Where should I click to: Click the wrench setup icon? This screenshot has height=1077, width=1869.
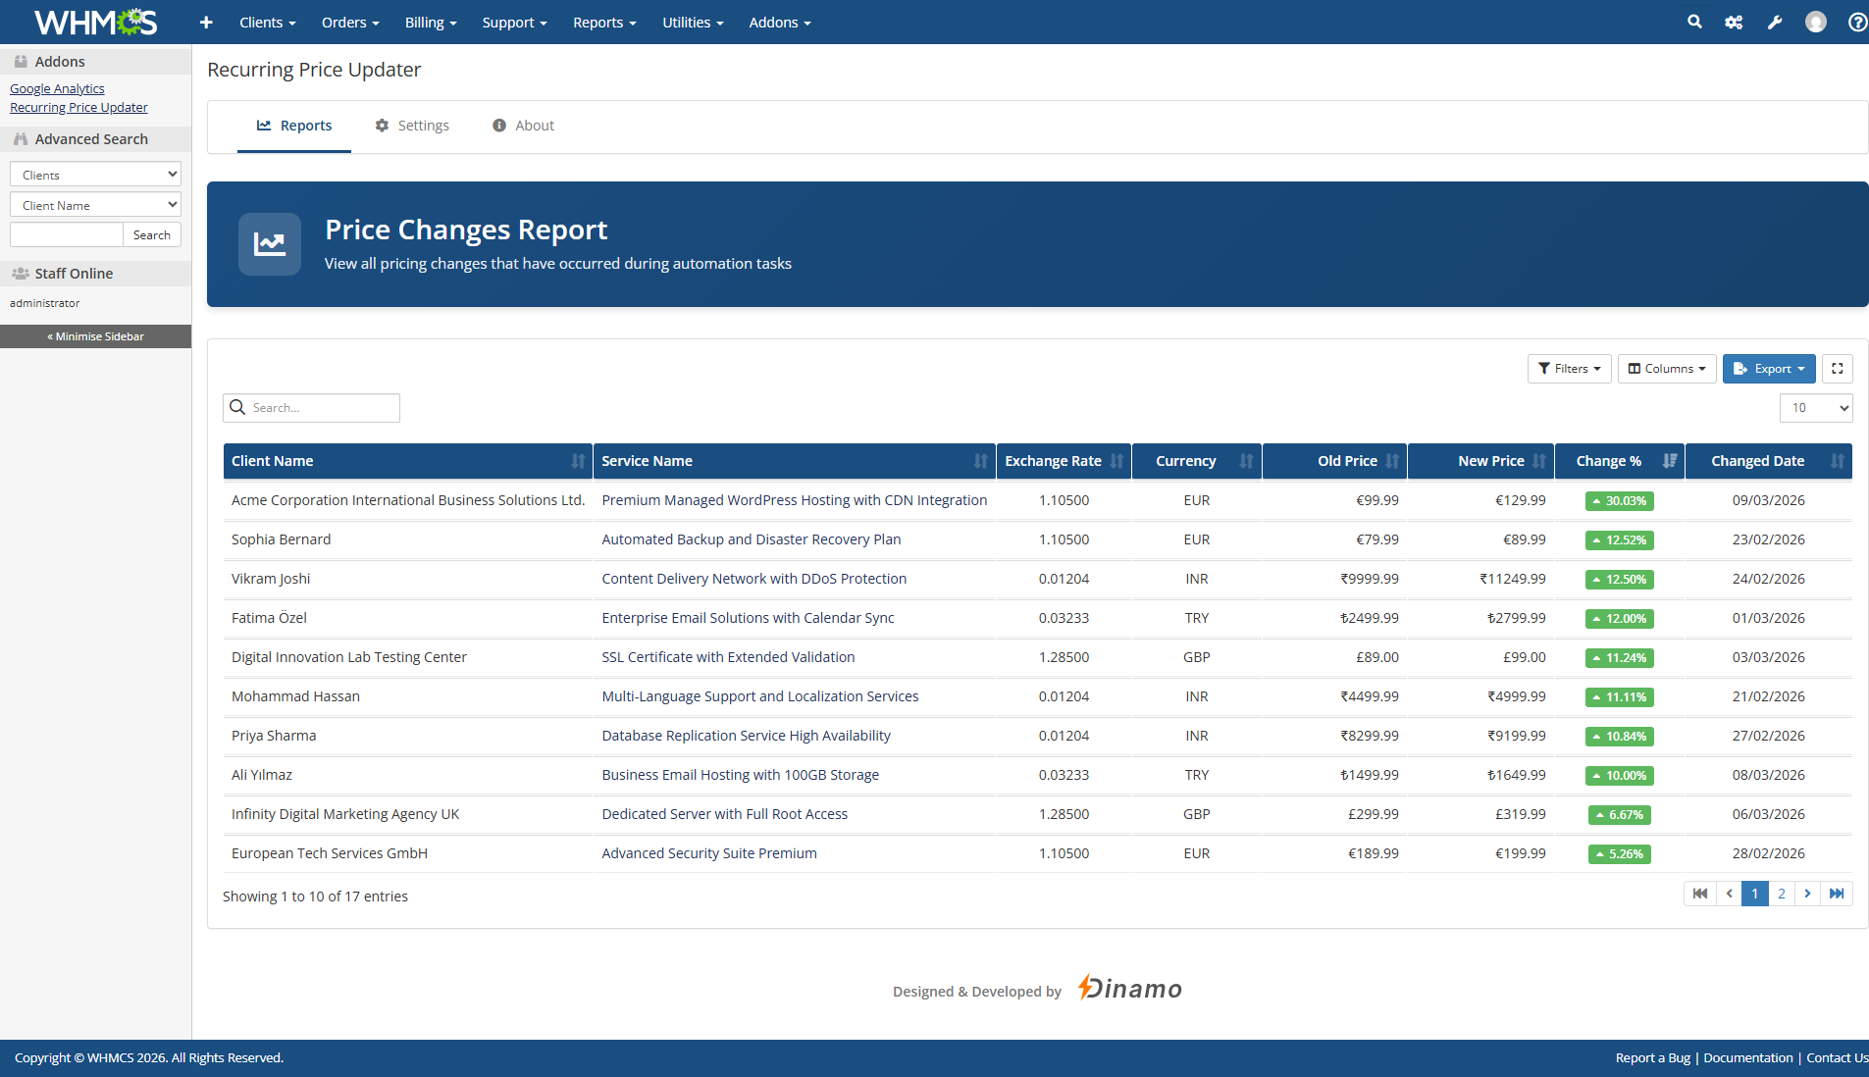coord(1775,22)
